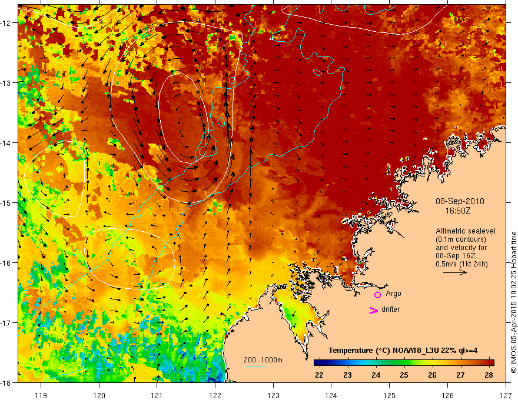Click longitude axis label '126'
The width and height of the screenshot is (518, 400).
(447, 395)
